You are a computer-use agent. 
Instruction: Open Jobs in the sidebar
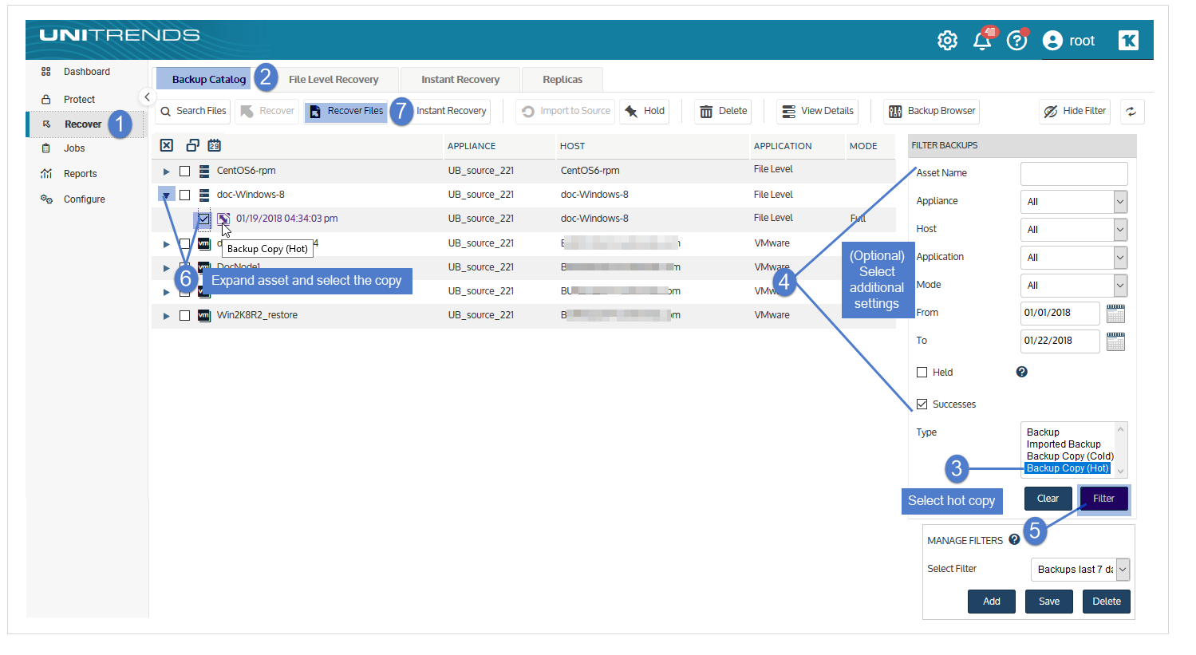point(74,148)
